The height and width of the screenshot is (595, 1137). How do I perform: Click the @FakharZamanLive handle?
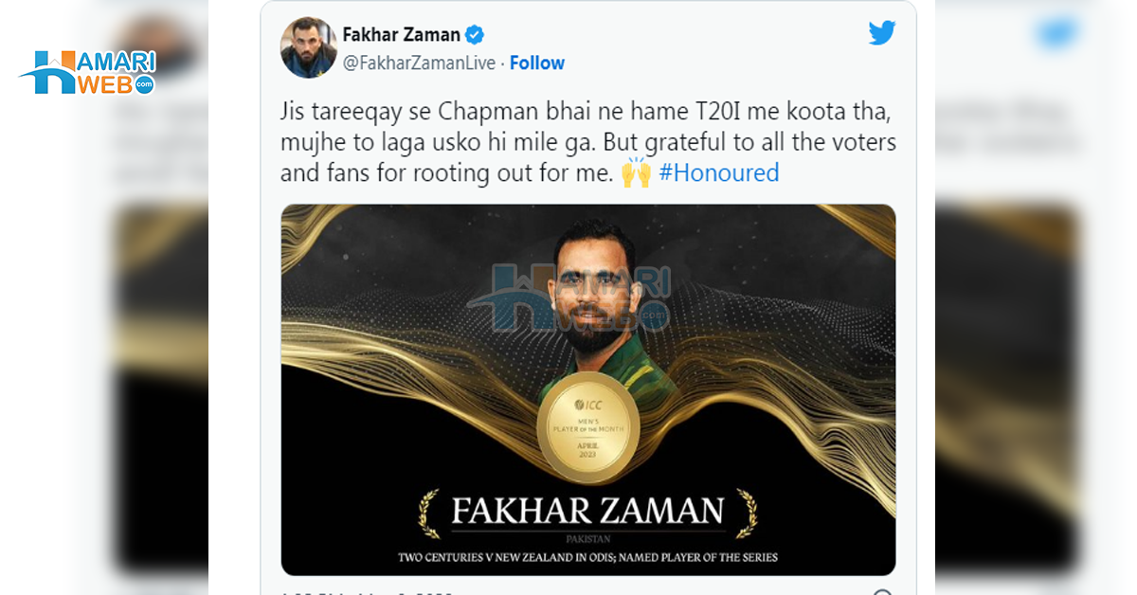[x=422, y=63]
